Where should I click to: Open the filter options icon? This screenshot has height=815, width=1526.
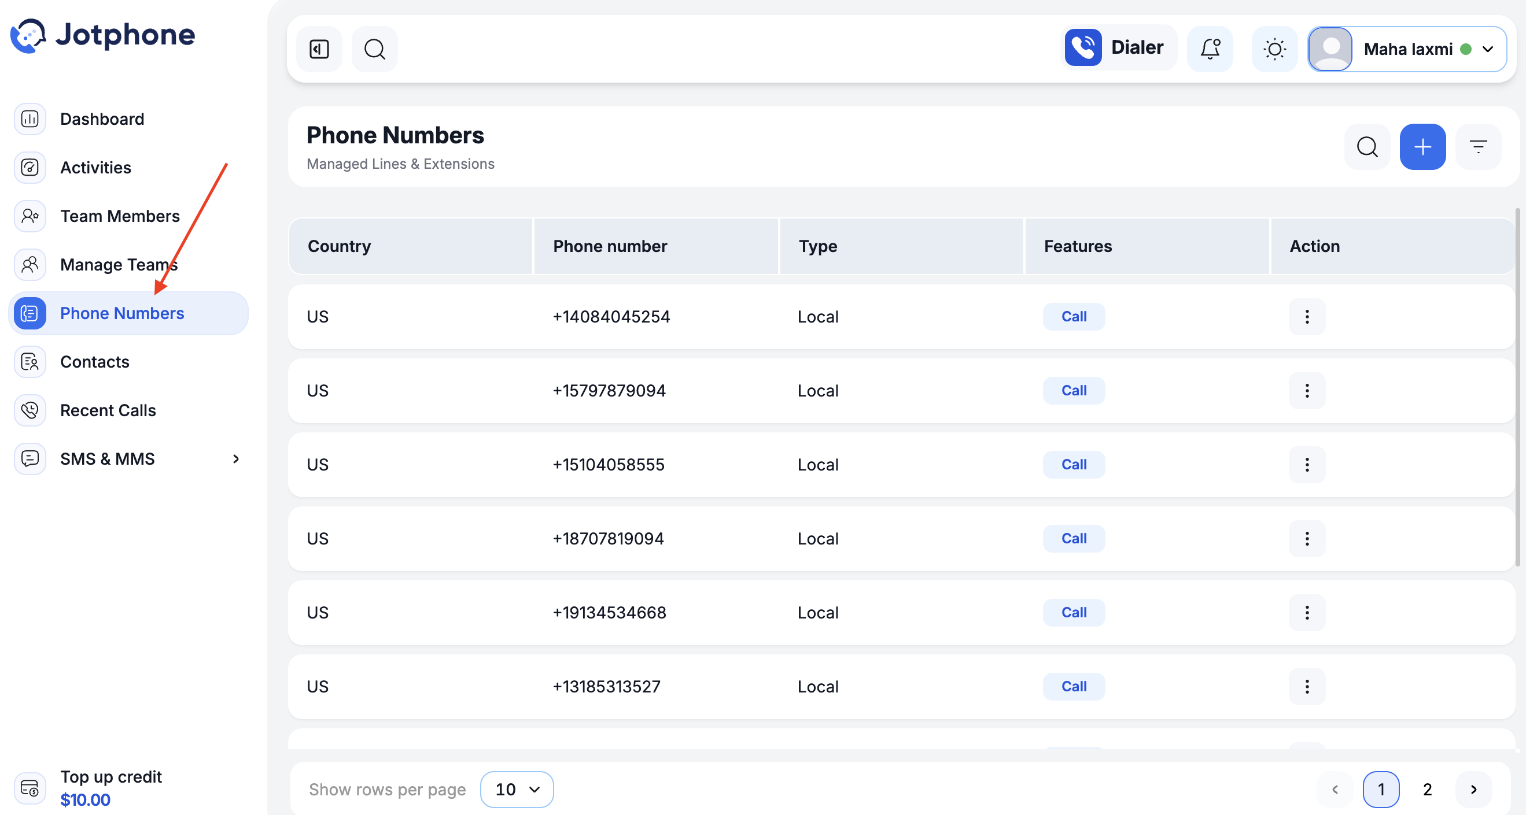(1478, 147)
